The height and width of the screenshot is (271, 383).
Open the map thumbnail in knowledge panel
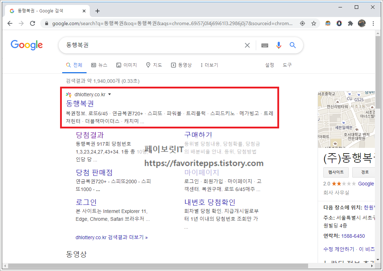tap(346, 119)
